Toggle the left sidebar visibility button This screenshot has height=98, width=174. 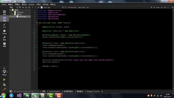[11, 91]
